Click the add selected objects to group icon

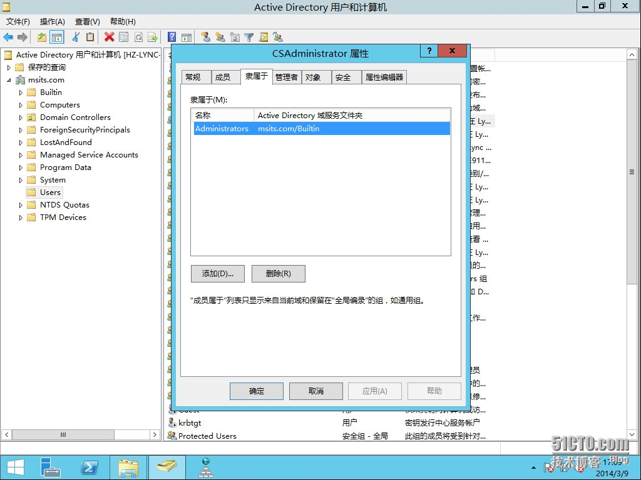pyautogui.click(x=278, y=37)
